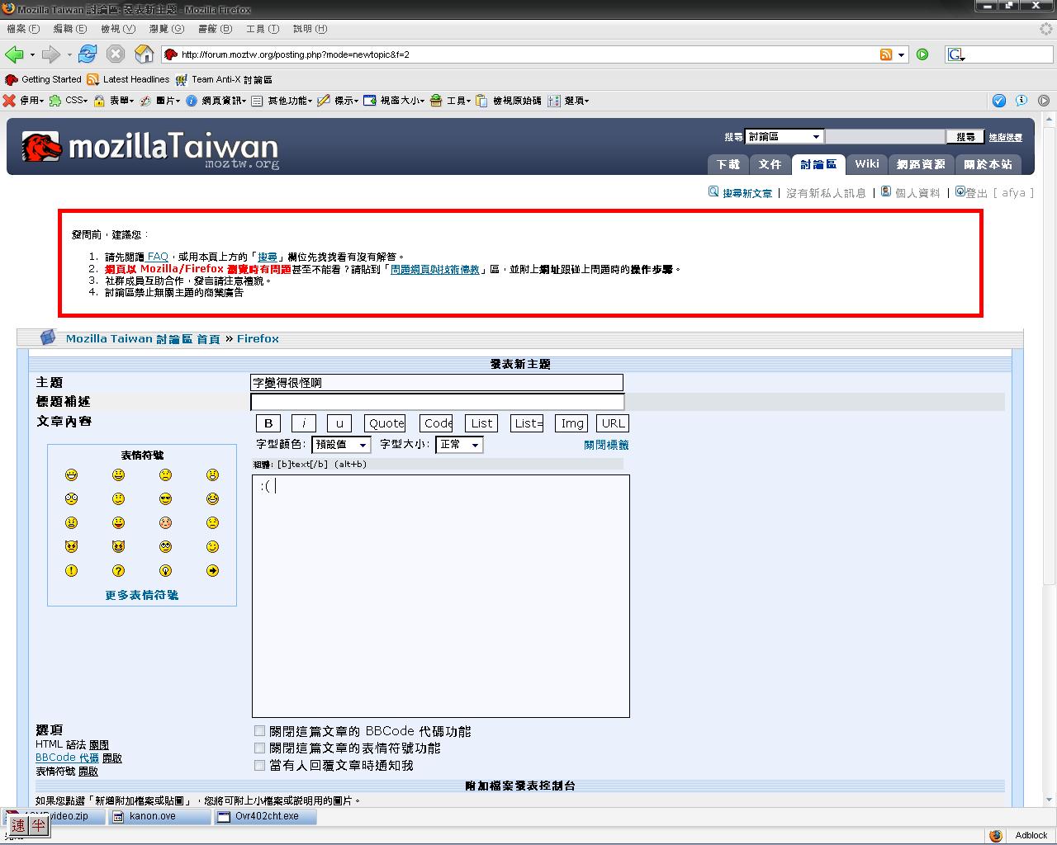
Task: Click the Adblock status bar item
Action: click(x=1031, y=835)
